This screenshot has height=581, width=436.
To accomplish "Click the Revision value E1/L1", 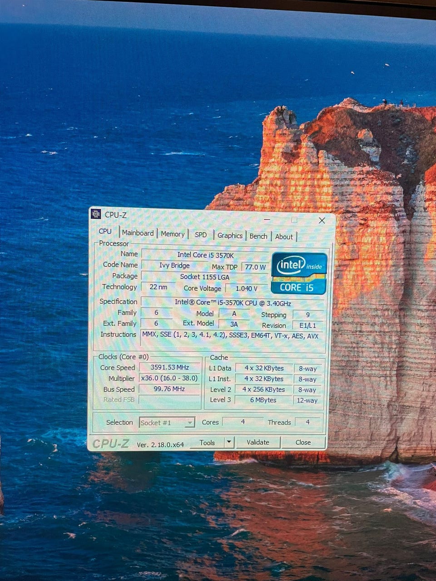I will [x=308, y=325].
